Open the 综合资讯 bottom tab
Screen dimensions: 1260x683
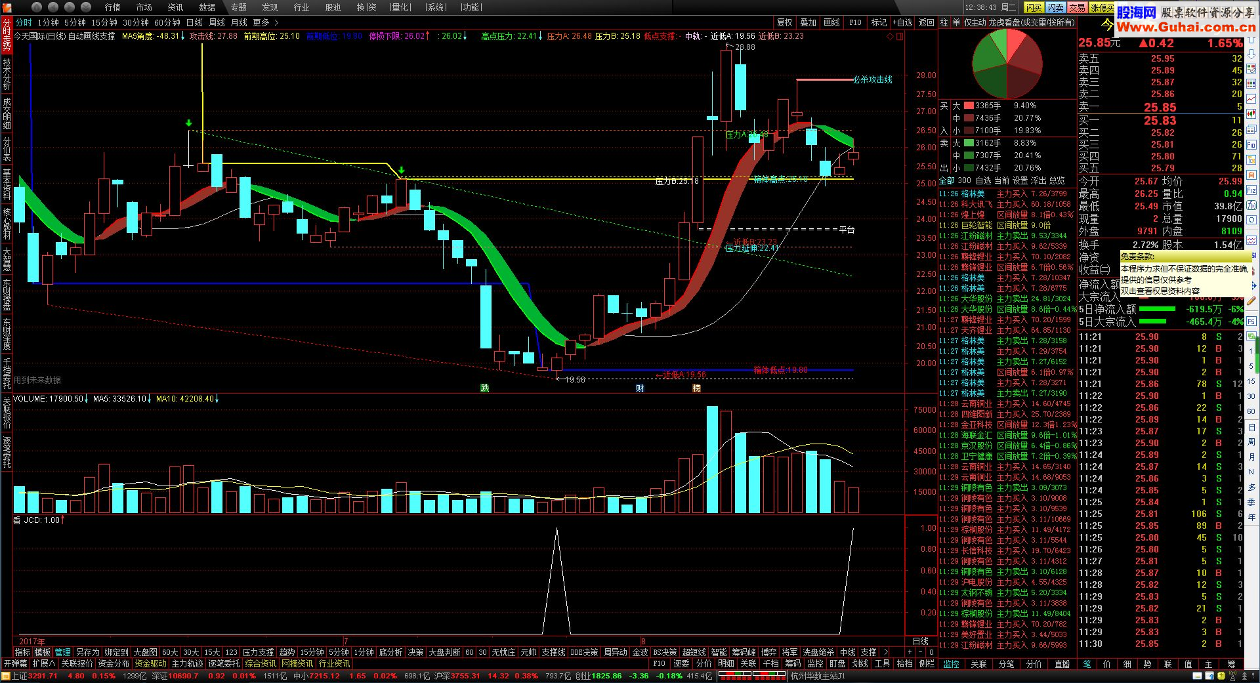tap(261, 663)
